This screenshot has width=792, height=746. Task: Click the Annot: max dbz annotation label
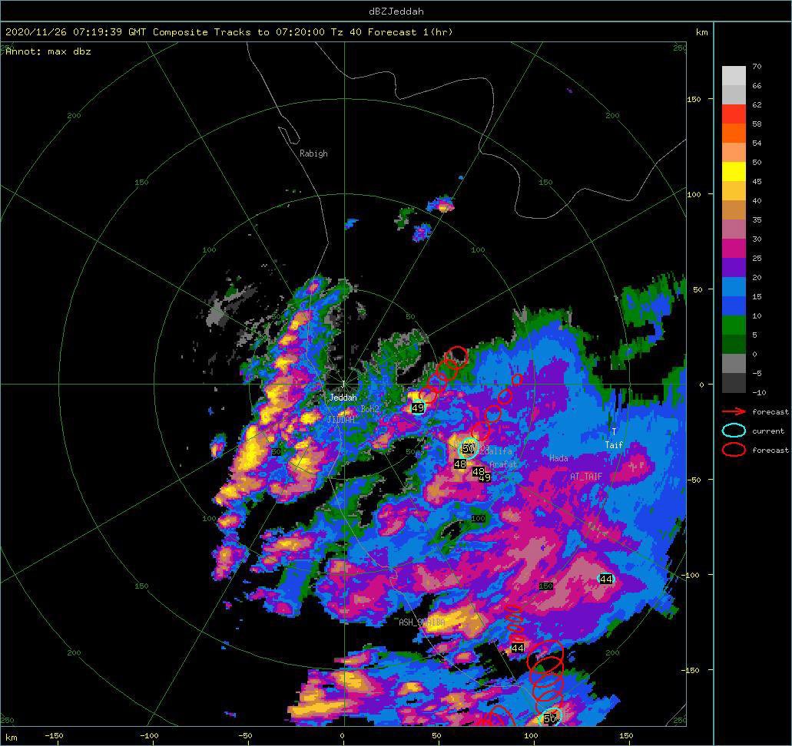tap(48, 51)
